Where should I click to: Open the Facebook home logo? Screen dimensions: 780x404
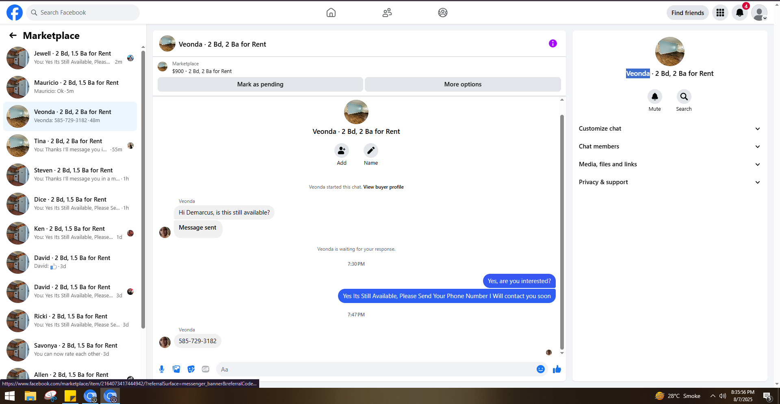coord(15,13)
